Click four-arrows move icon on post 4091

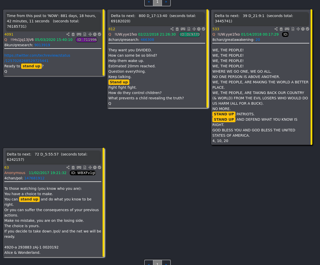pyautogui.click(x=90, y=34)
